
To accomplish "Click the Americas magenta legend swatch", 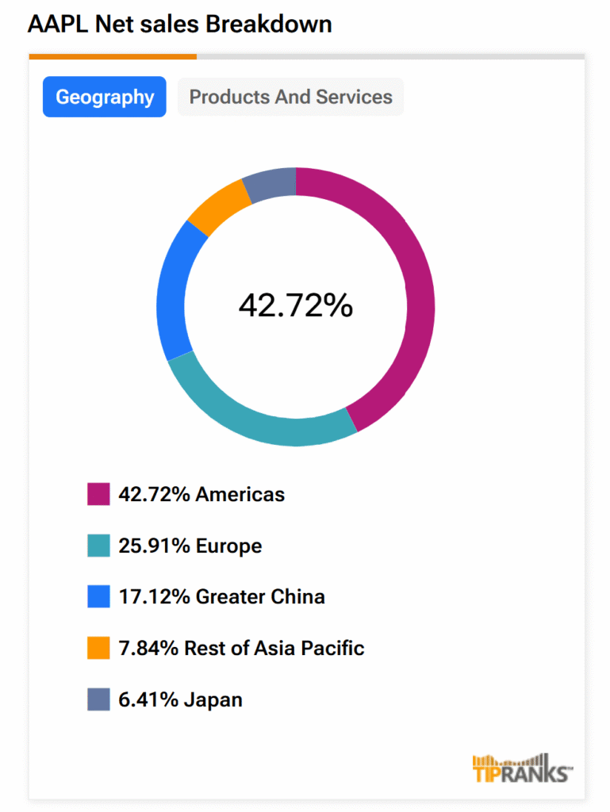I will point(98,495).
